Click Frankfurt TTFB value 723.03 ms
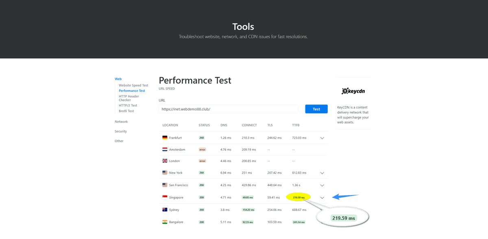This screenshot has width=488, height=239. click(300, 138)
